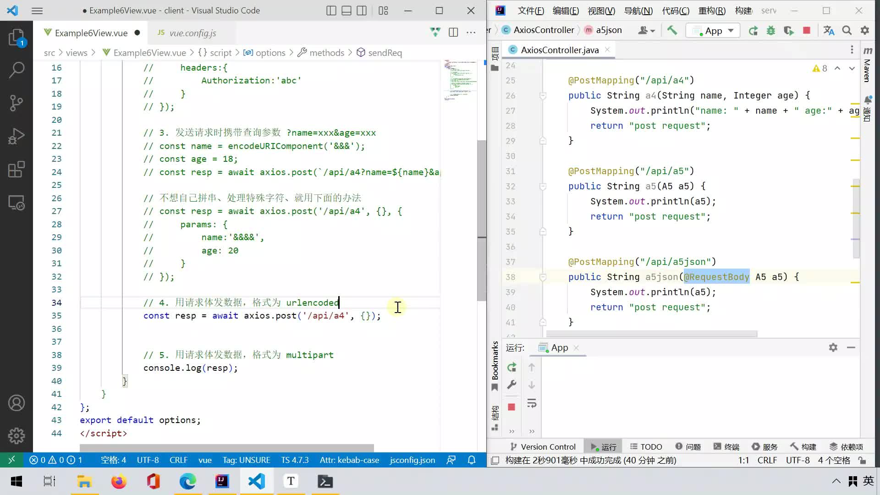Open the IntelliJ editor tab options menu
Viewport: 880px width, 495px height.
(x=852, y=49)
